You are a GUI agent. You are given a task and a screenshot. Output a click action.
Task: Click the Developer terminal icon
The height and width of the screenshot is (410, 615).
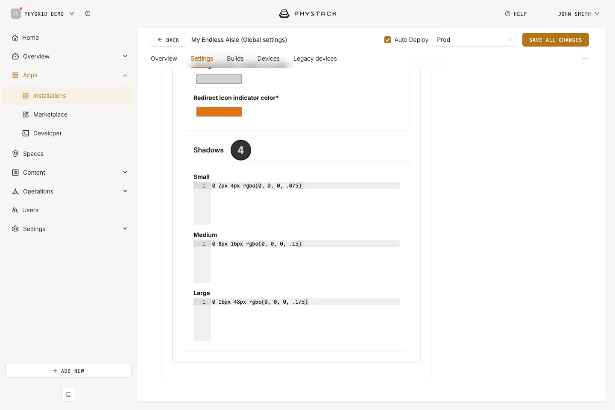point(26,133)
